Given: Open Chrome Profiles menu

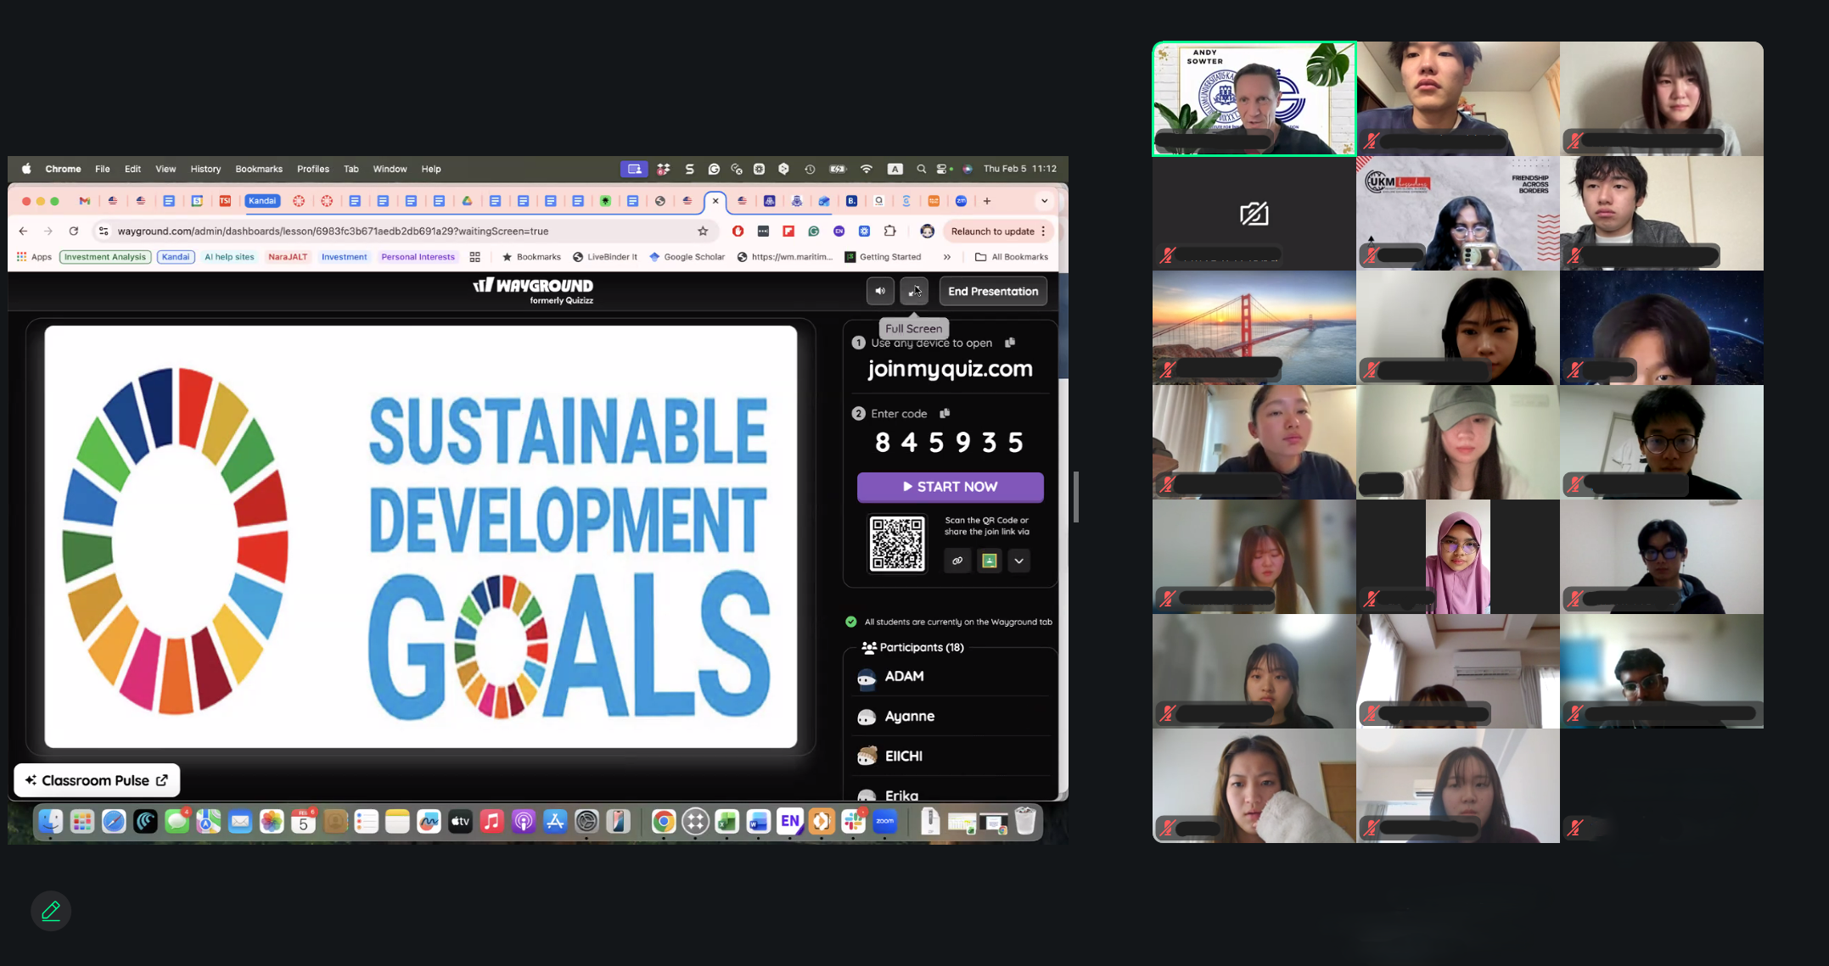Looking at the screenshot, I should pyautogui.click(x=313, y=169).
